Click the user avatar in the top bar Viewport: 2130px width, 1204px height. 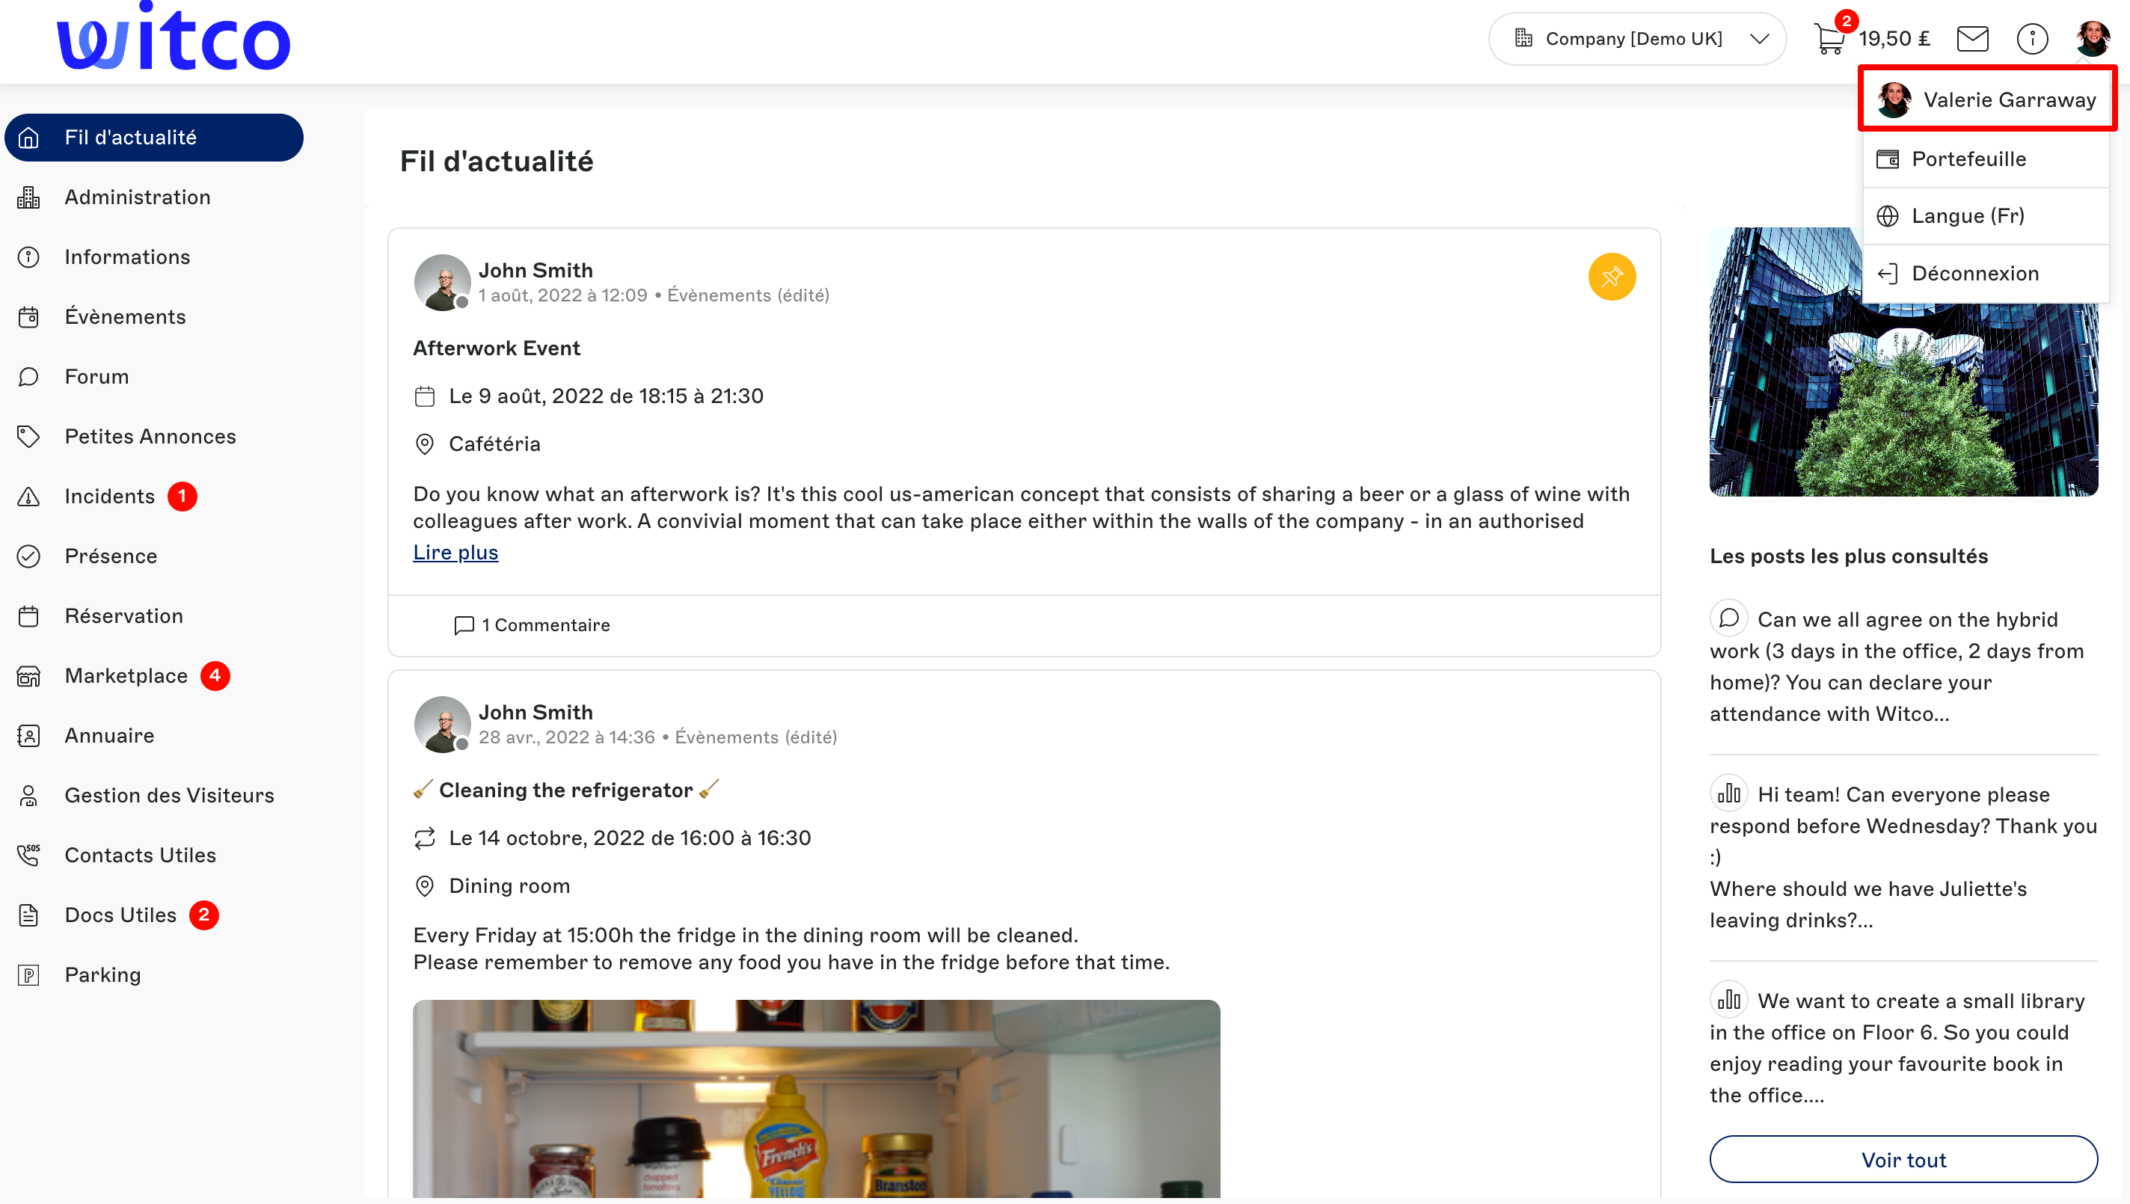2093,39
